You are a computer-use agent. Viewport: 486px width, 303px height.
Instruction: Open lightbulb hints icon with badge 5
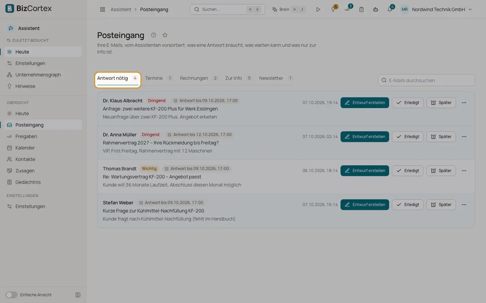(333, 9)
